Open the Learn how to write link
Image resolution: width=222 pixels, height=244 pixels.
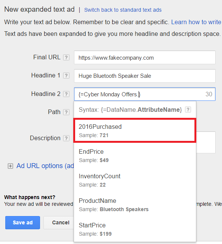pyautogui.click(x=196, y=22)
